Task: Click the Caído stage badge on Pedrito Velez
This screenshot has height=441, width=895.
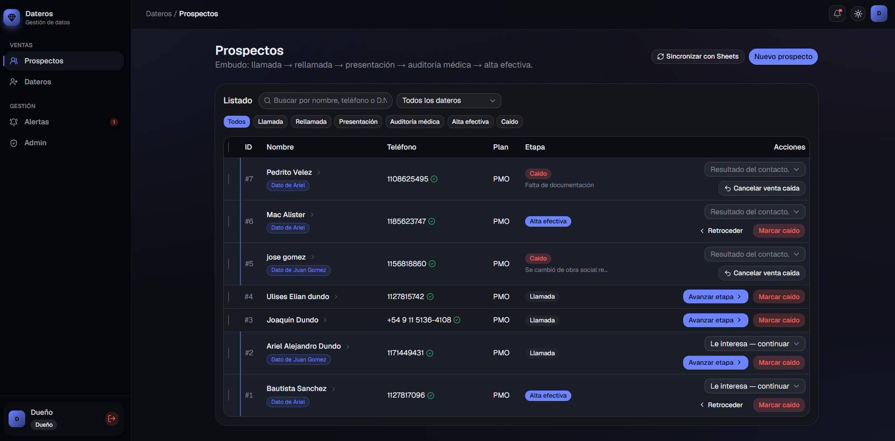Action: 538,174
